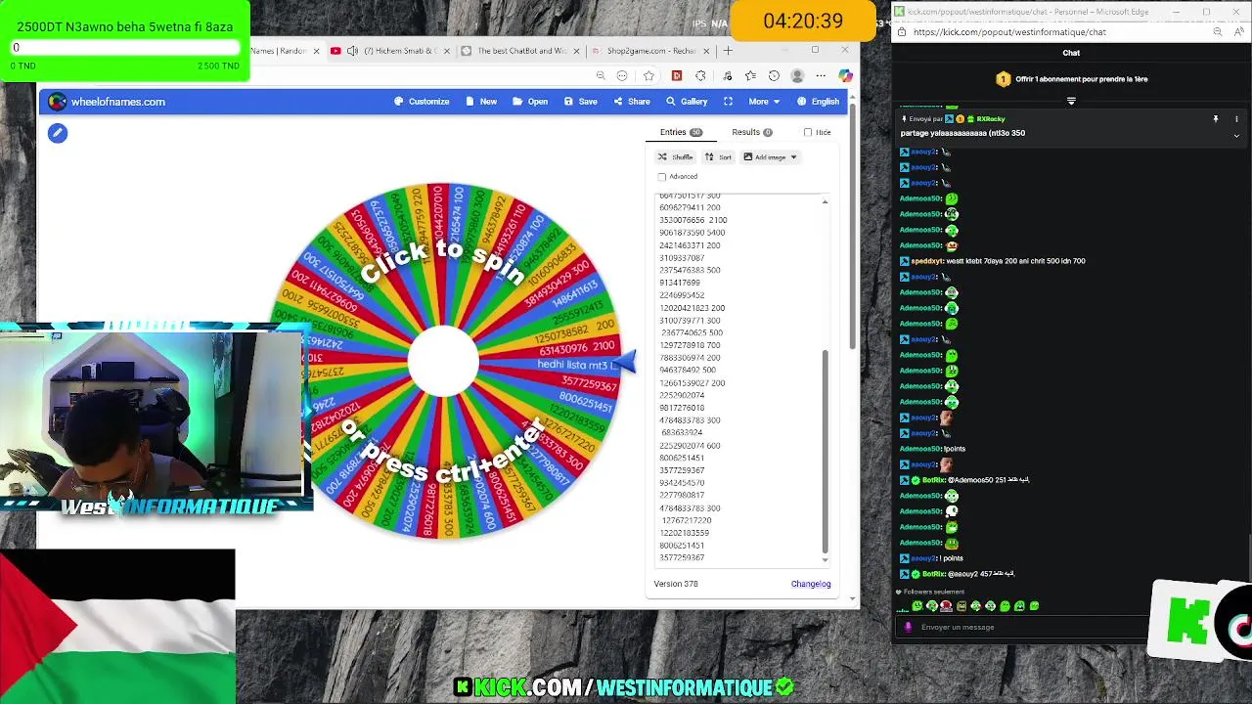Switch to the Entries tab

(681, 132)
